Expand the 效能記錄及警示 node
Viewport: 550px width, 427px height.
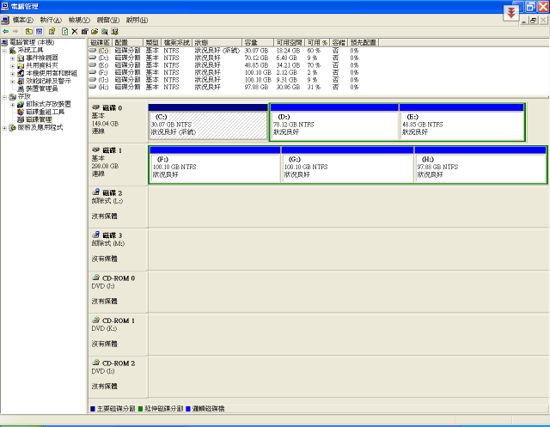click(13, 82)
